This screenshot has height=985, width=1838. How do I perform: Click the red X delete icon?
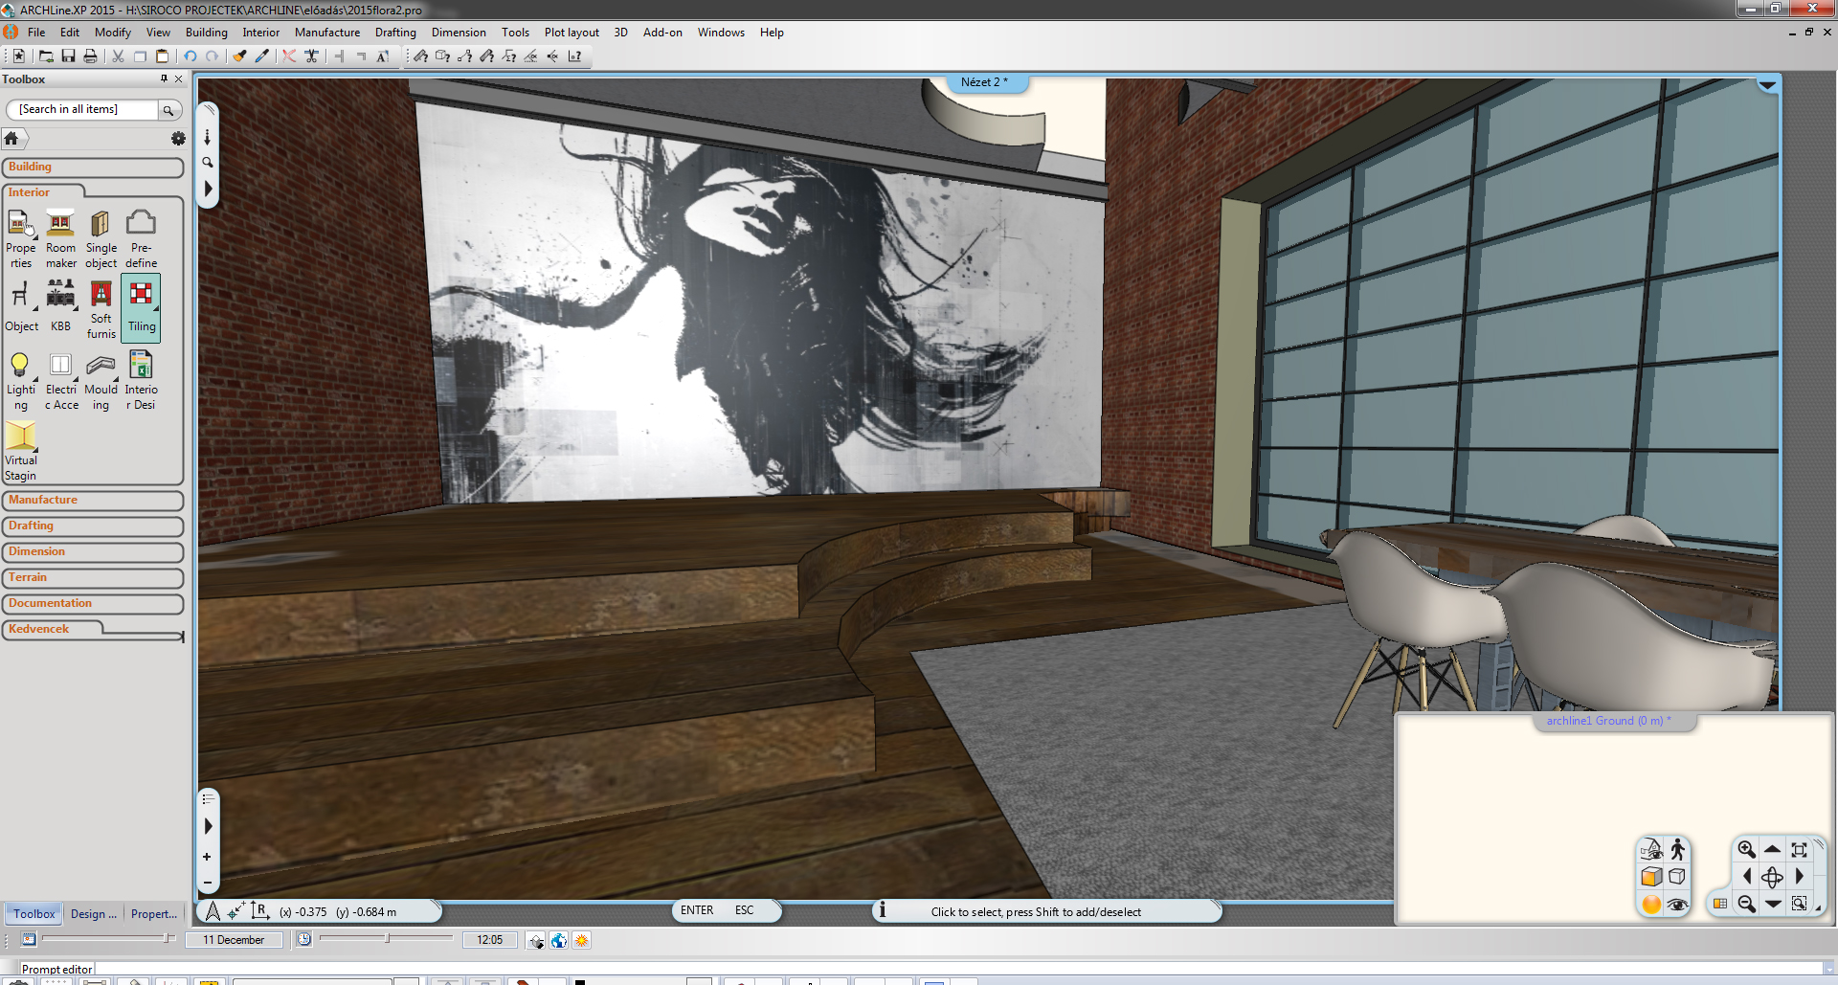point(288,56)
